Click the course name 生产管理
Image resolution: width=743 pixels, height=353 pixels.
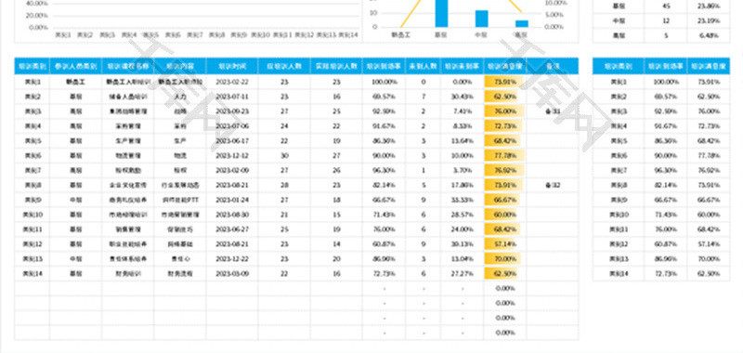pyautogui.click(x=127, y=140)
